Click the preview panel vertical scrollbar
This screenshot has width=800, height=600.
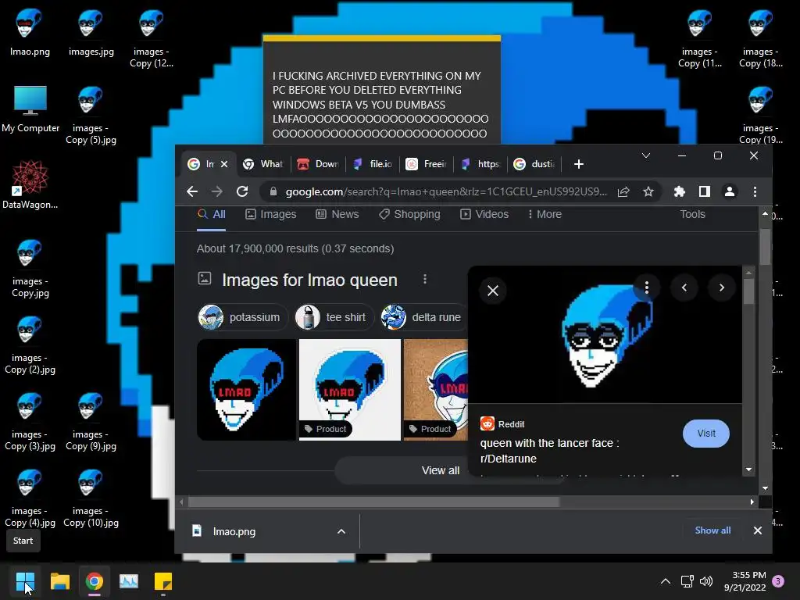tap(748, 291)
